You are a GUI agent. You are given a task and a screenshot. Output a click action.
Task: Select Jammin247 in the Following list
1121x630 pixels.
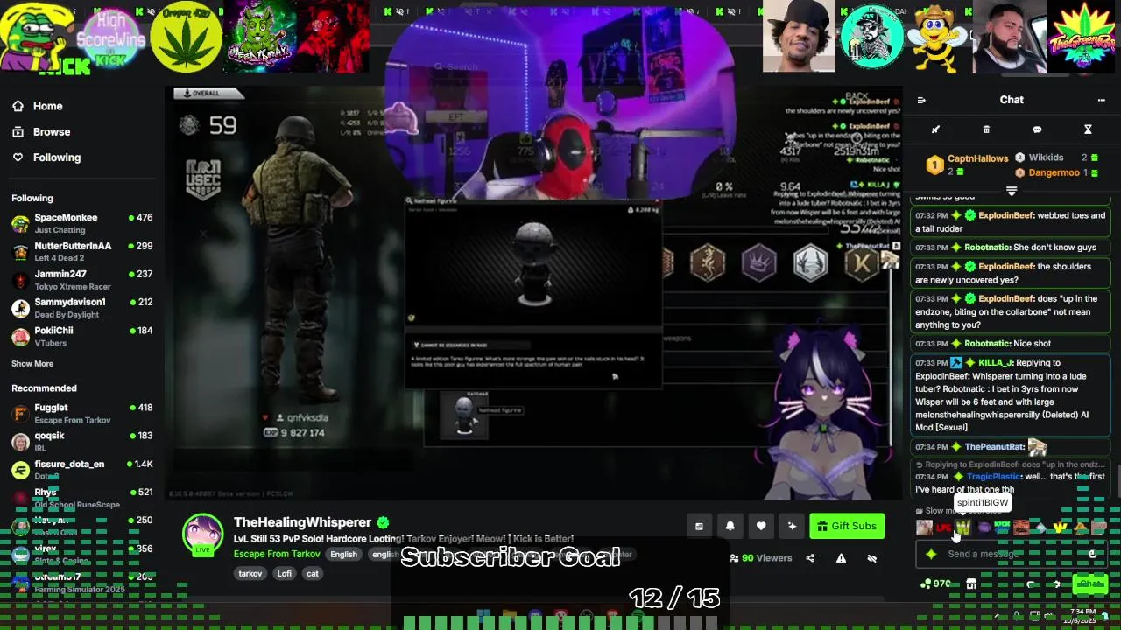(x=81, y=280)
